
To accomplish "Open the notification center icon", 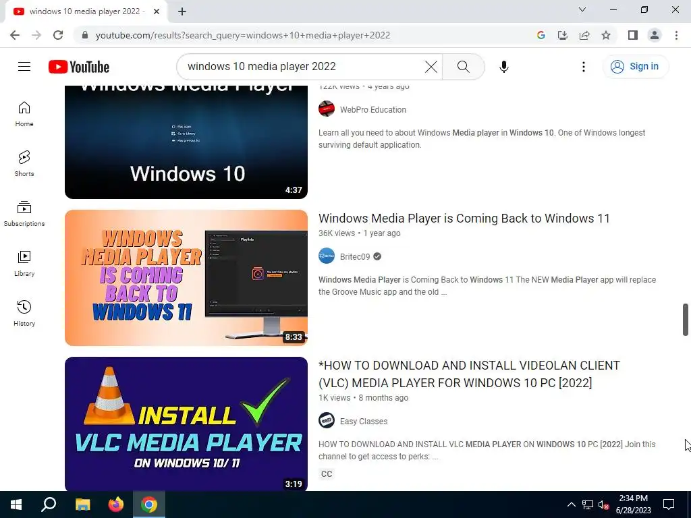I will pos(669,505).
